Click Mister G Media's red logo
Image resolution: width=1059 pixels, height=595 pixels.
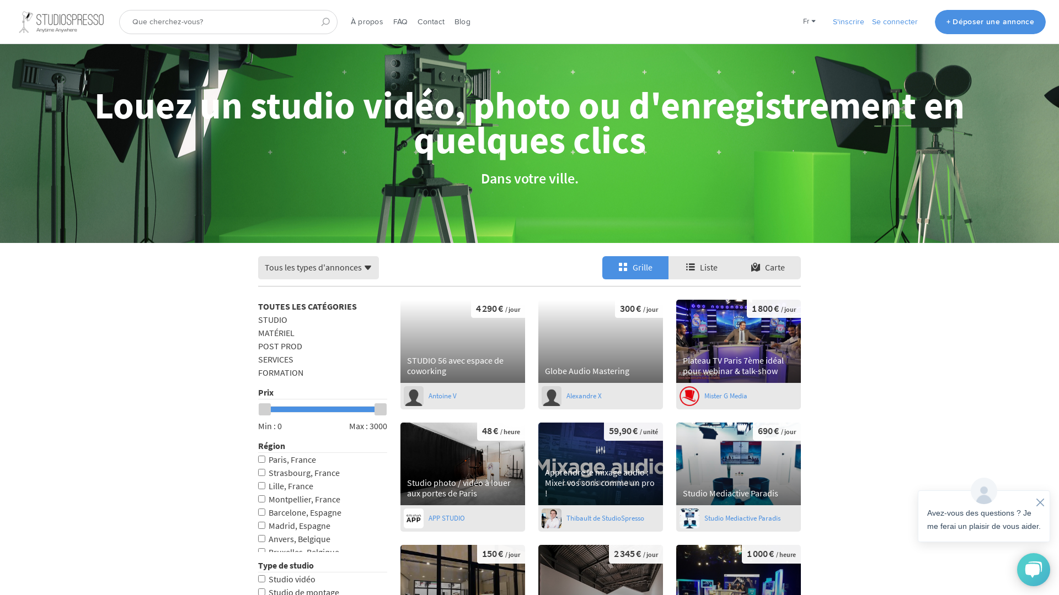pyautogui.click(x=689, y=396)
